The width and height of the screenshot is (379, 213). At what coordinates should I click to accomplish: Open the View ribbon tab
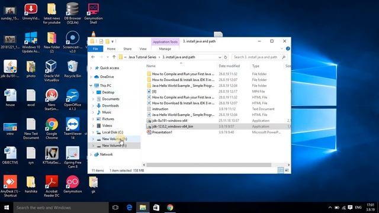pyautogui.click(x=143, y=49)
